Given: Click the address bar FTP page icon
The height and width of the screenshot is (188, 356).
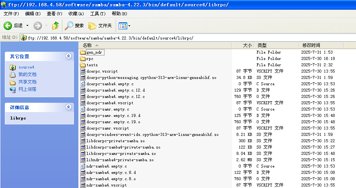Looking at the screenshot, I should point(24,38).
